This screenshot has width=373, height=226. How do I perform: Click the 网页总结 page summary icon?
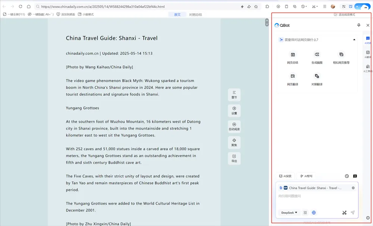click(x=292, y=55)
